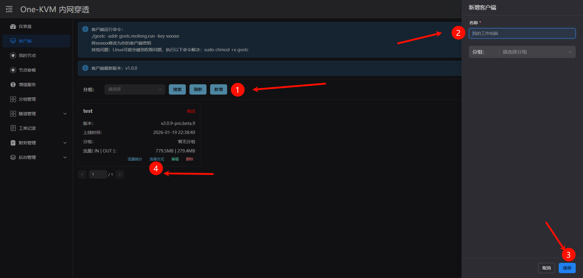583x278 pixels.
Task: Click the document icon beside 工单记录
Action: [x=13, y=128]
